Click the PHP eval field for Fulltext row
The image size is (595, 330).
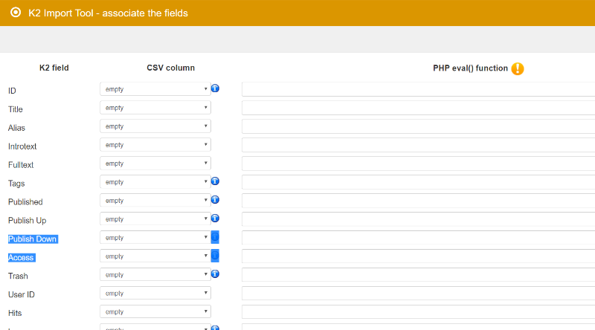418,164
